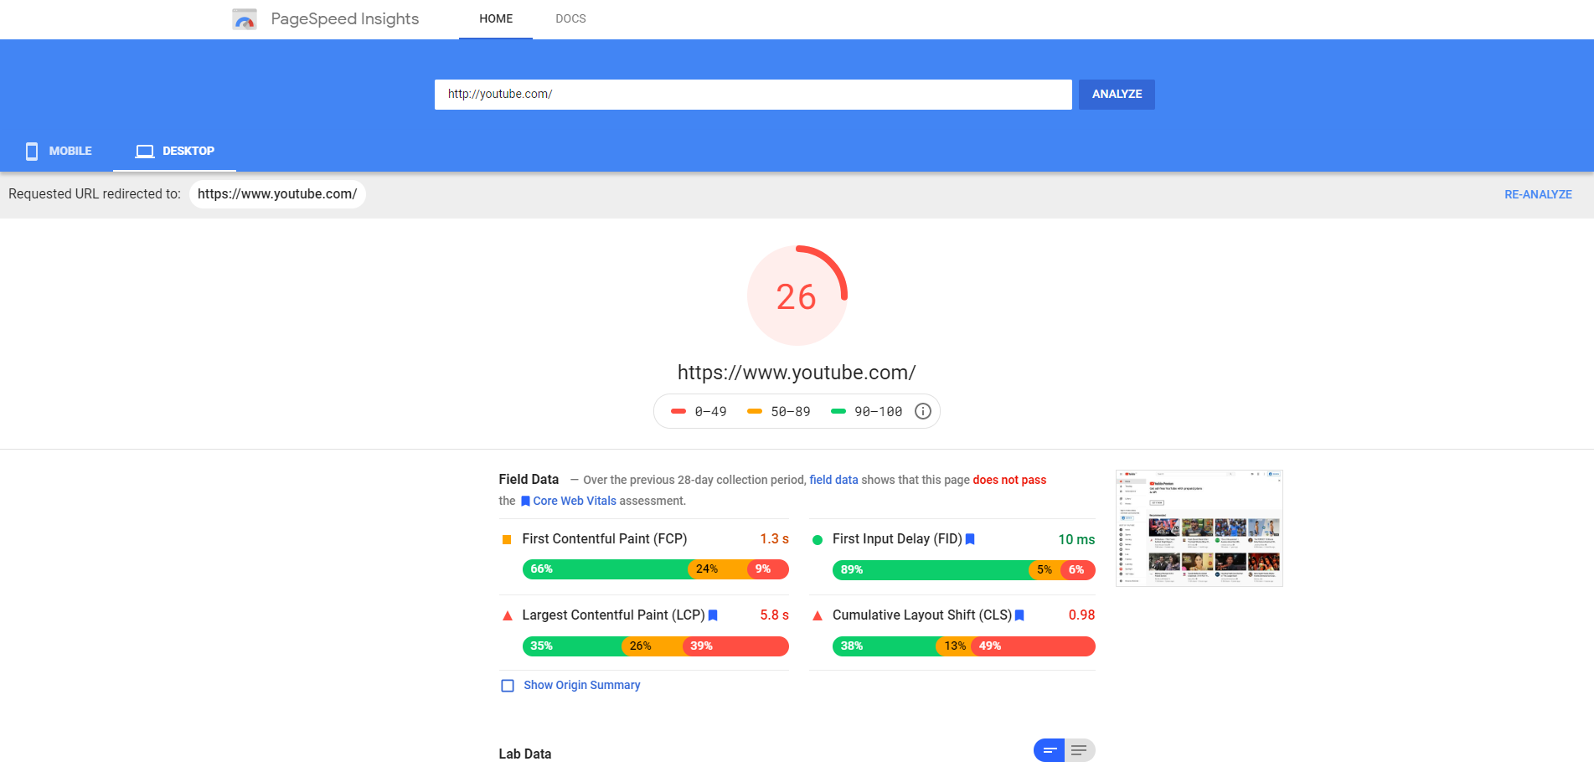Image resolution: width=1594 pixels, height=777 pixels.
Task: Select the compact view toggle in Lab Data
Action: click(x=1049, y=750)
